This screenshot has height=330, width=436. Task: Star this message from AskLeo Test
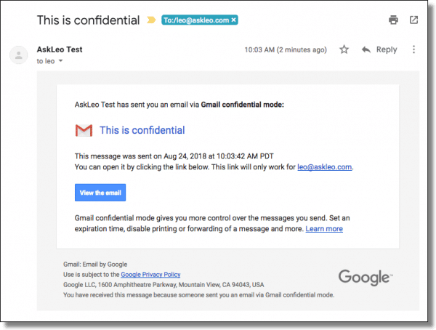[344, 49]
